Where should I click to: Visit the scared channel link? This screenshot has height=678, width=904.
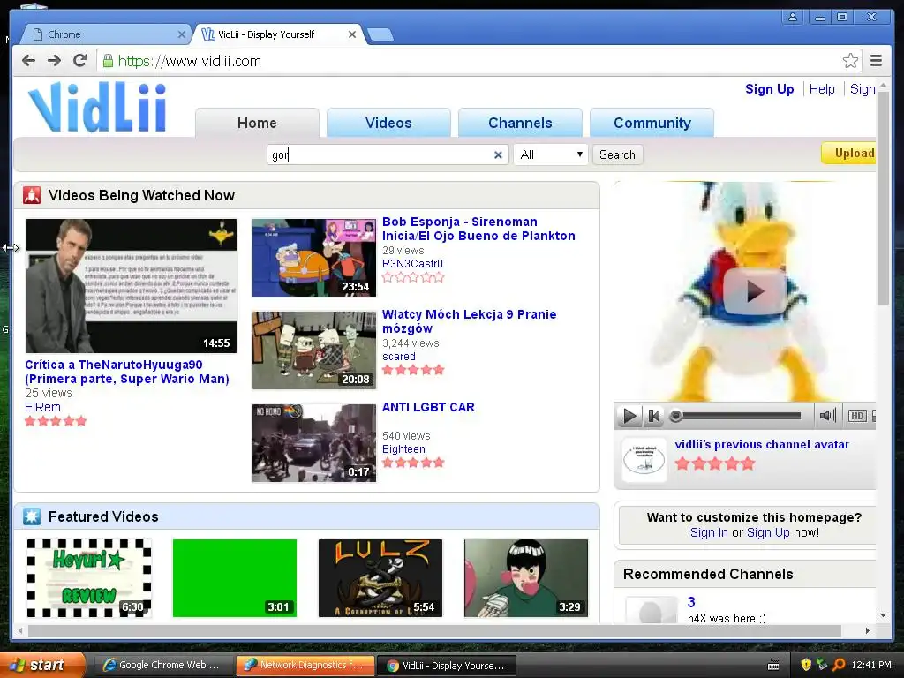[x=398, y=357]
